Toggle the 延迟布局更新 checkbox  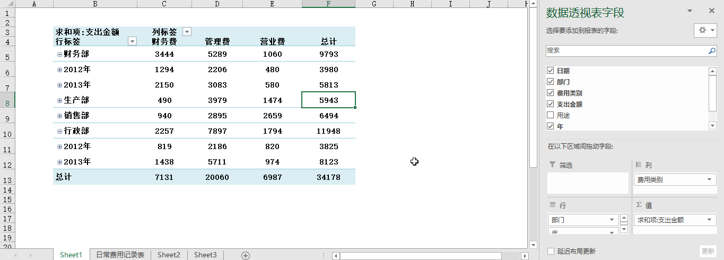(x=551, y=251)
